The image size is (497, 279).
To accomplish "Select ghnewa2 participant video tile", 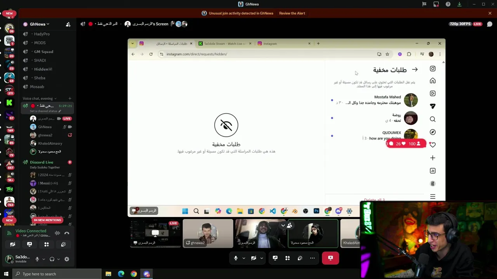I will click(208, 234).
